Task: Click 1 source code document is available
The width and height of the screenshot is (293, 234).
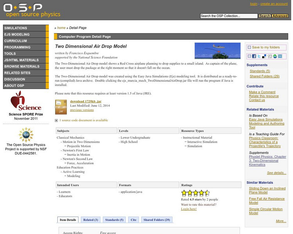Action: click(84, 120)
